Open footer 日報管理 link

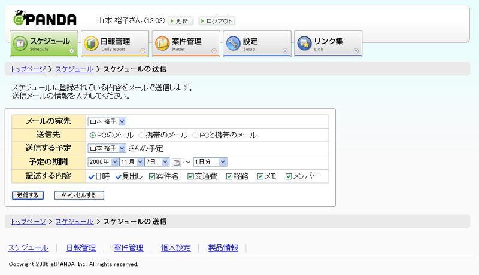(81, 248)
